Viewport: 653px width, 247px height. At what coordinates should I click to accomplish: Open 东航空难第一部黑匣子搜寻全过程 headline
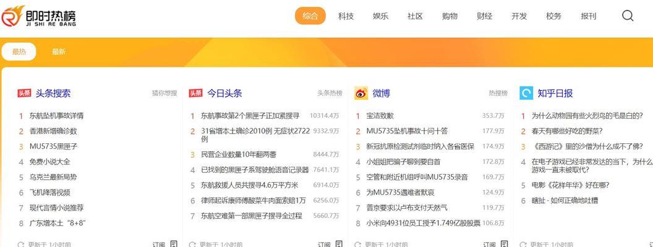tap(252, 216)
